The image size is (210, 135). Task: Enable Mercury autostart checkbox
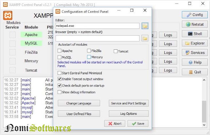(x=89, y=57)
